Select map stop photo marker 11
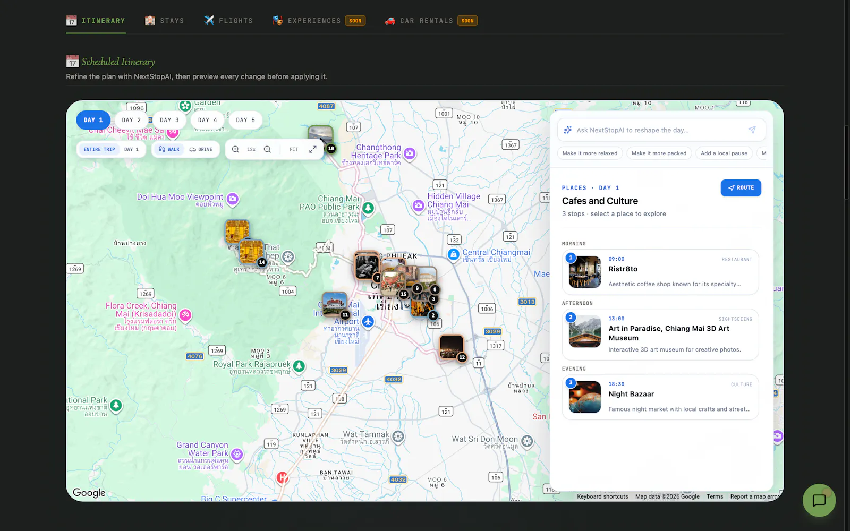The image size is (850, 531). 335,304
